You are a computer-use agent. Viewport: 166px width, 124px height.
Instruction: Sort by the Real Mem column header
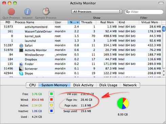tap(107, 22)
